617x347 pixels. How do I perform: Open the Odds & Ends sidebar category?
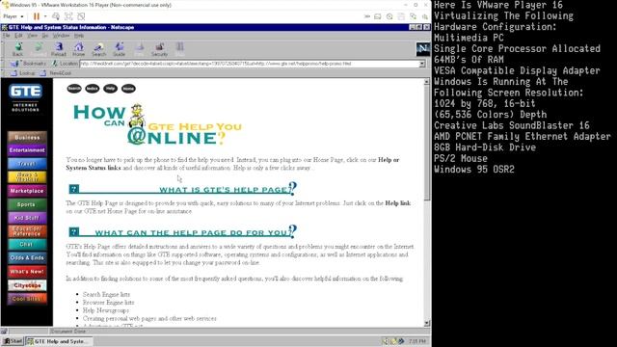(27, 257)
